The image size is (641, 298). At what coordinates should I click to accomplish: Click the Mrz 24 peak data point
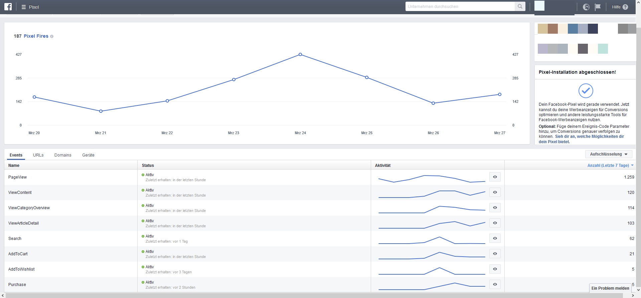click(x=300, y=54)
